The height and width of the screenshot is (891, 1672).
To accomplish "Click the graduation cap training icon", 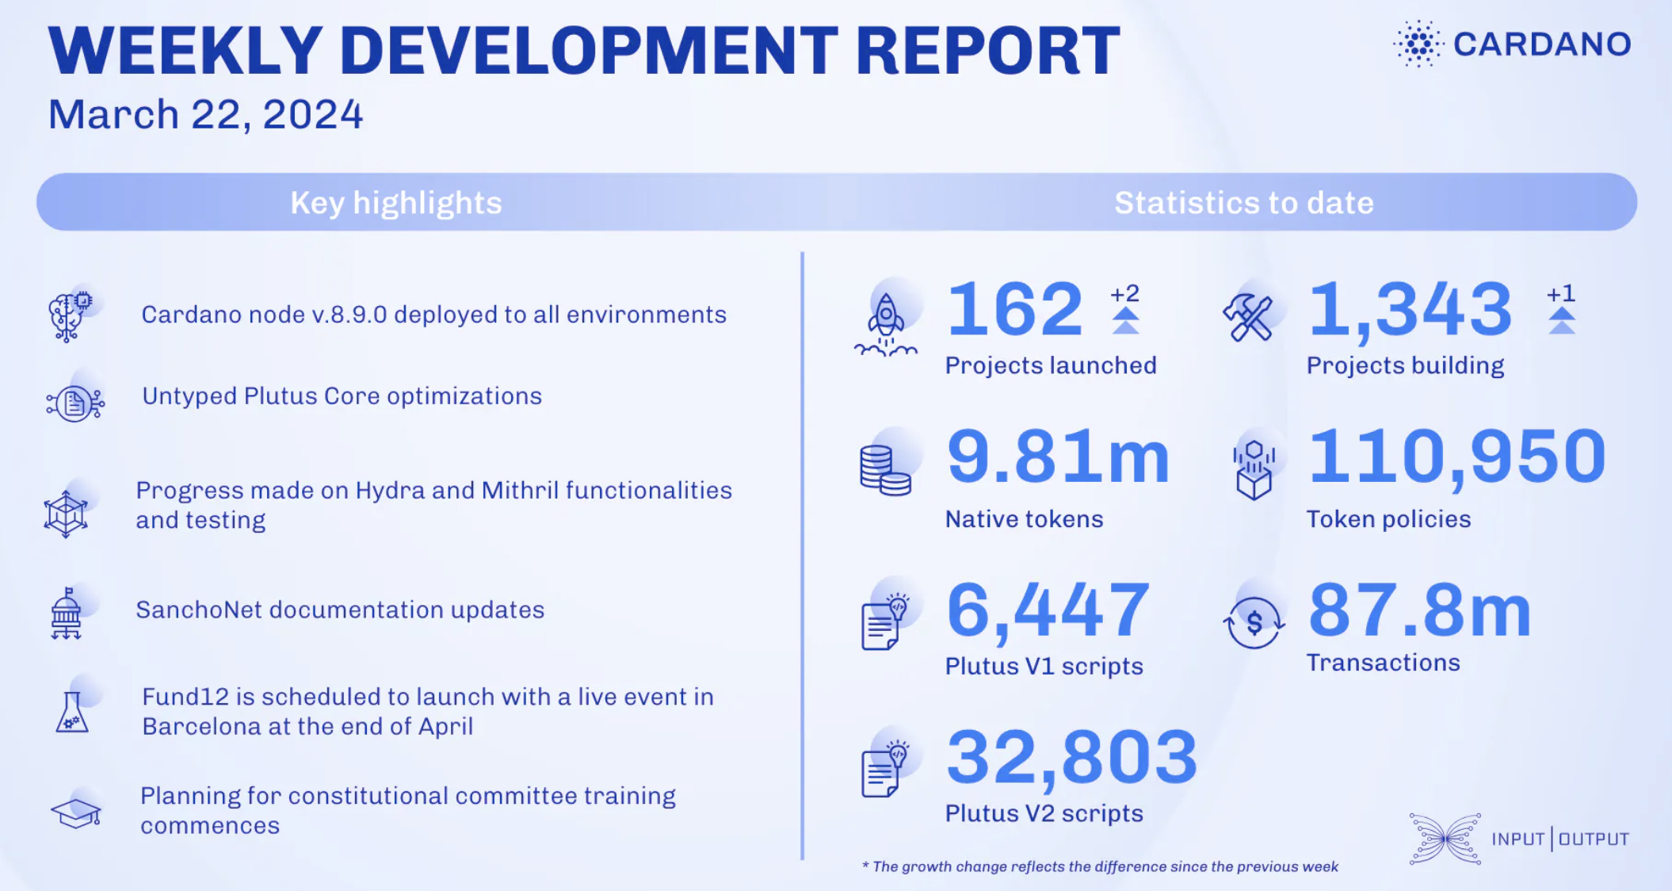I will (76, 813).
